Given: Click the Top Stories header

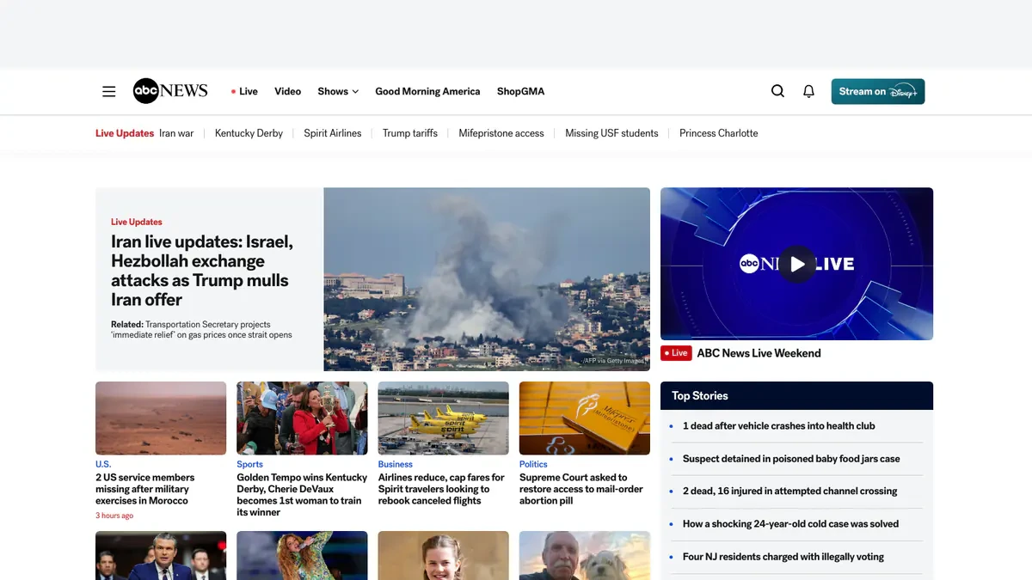Looking at the screenshot, I should (x=700, y=396).
